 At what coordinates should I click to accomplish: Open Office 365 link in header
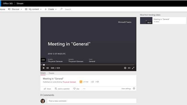tap(8, 3)
